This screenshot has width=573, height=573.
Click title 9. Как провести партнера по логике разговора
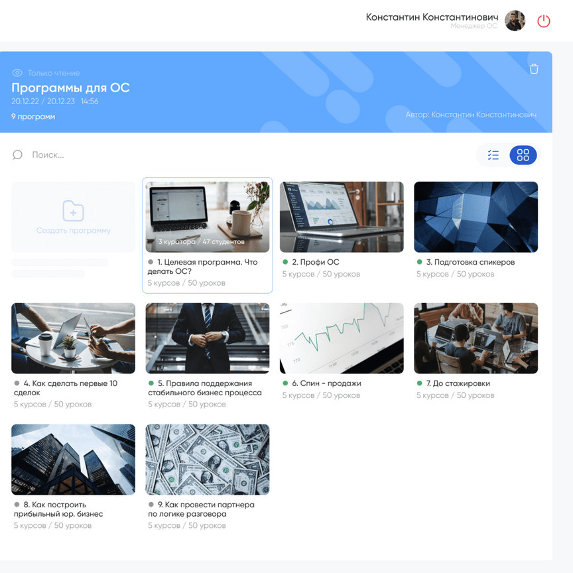pos(202,509)
